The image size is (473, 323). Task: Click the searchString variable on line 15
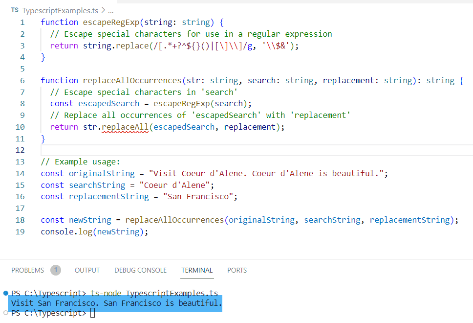tap(97, 185)
